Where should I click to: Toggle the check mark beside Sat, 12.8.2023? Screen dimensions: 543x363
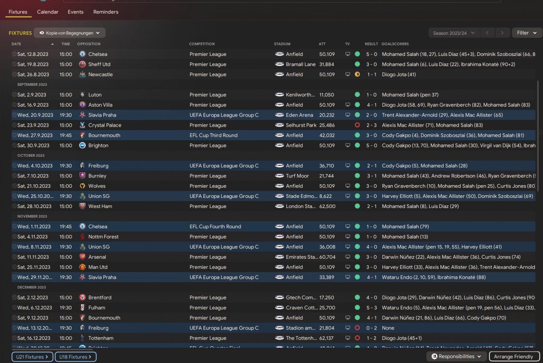(14, 54)
